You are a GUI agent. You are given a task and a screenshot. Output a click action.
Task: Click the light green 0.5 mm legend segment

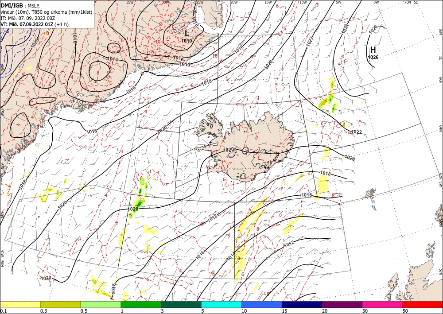point(101,304)
